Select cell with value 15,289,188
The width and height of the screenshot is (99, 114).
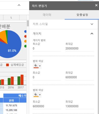[11, 110]
